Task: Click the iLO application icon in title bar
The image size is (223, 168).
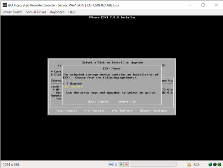Action: [x=5, y=5]
